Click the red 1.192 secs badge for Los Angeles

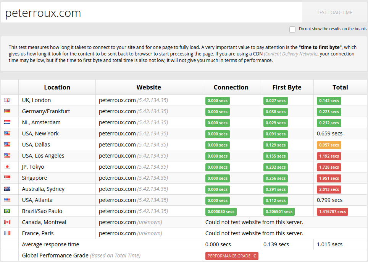(329, 156)
